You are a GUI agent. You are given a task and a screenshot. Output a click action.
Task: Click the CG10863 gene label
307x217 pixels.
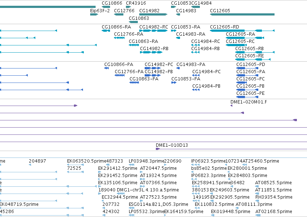139,18
